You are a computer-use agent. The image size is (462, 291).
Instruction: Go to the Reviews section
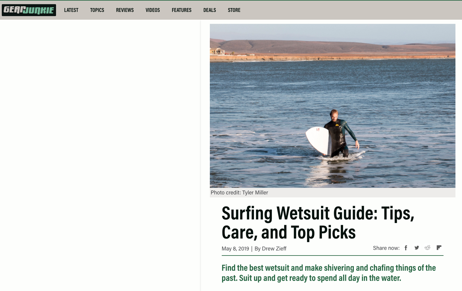pyautogui.click(x=125, y=10)
